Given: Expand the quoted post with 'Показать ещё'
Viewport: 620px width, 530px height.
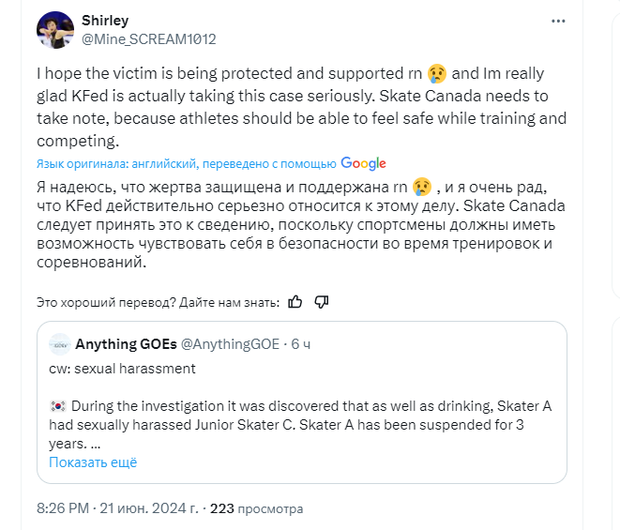Looking at the screenshot, I should (x=93, y=462).
